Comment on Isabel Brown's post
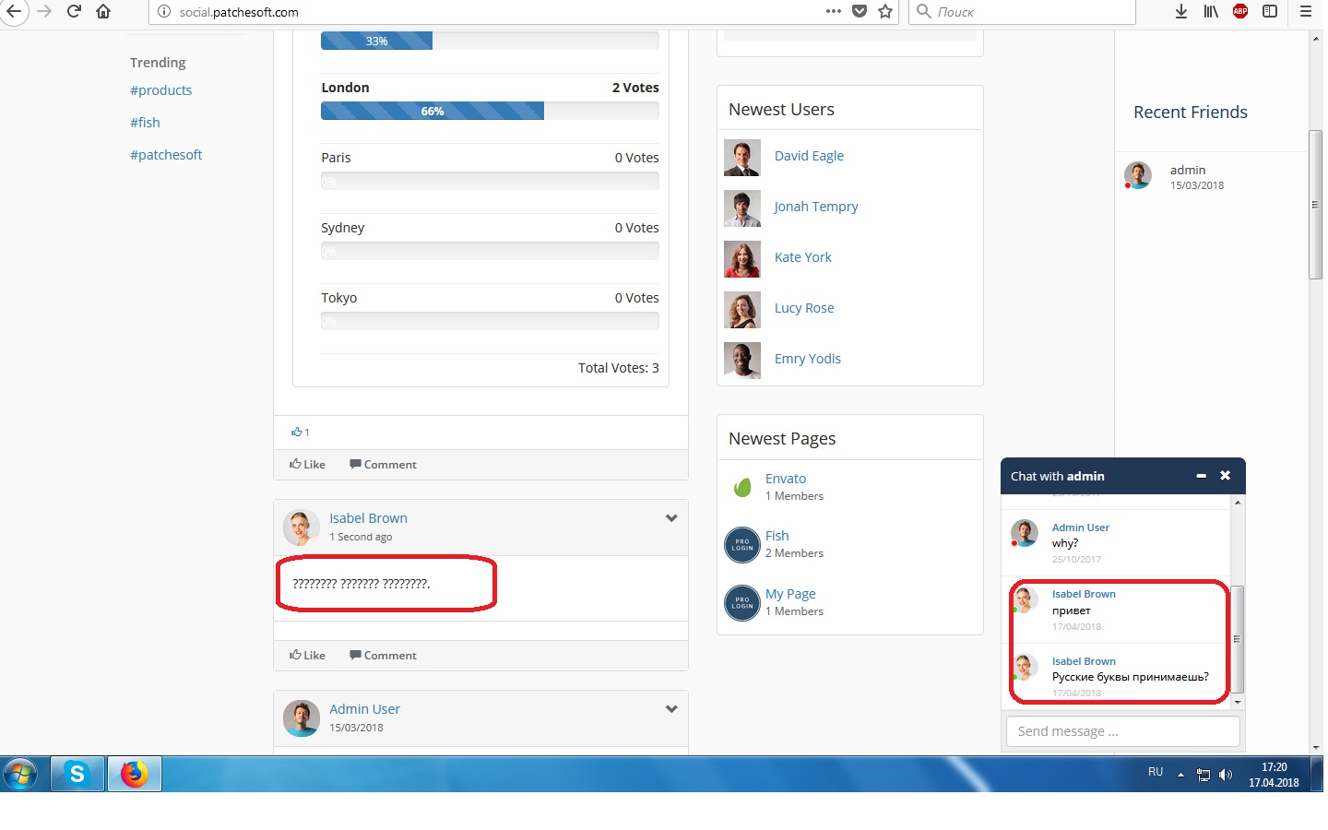This screenshot has height=830, width=1328. (x=383, y=656)
